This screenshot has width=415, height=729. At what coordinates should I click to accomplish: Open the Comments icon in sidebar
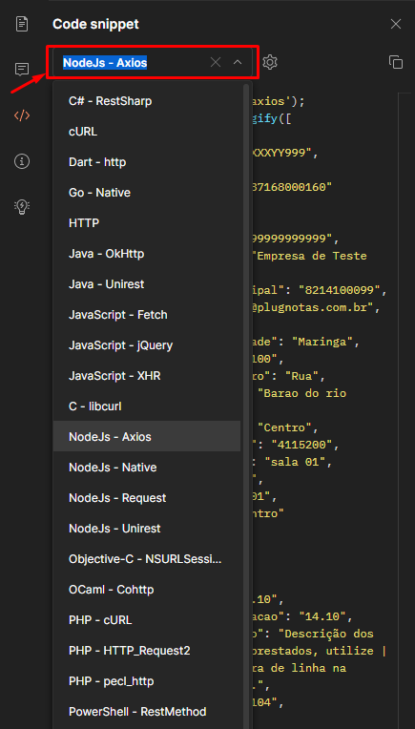(x=22, y=70)
